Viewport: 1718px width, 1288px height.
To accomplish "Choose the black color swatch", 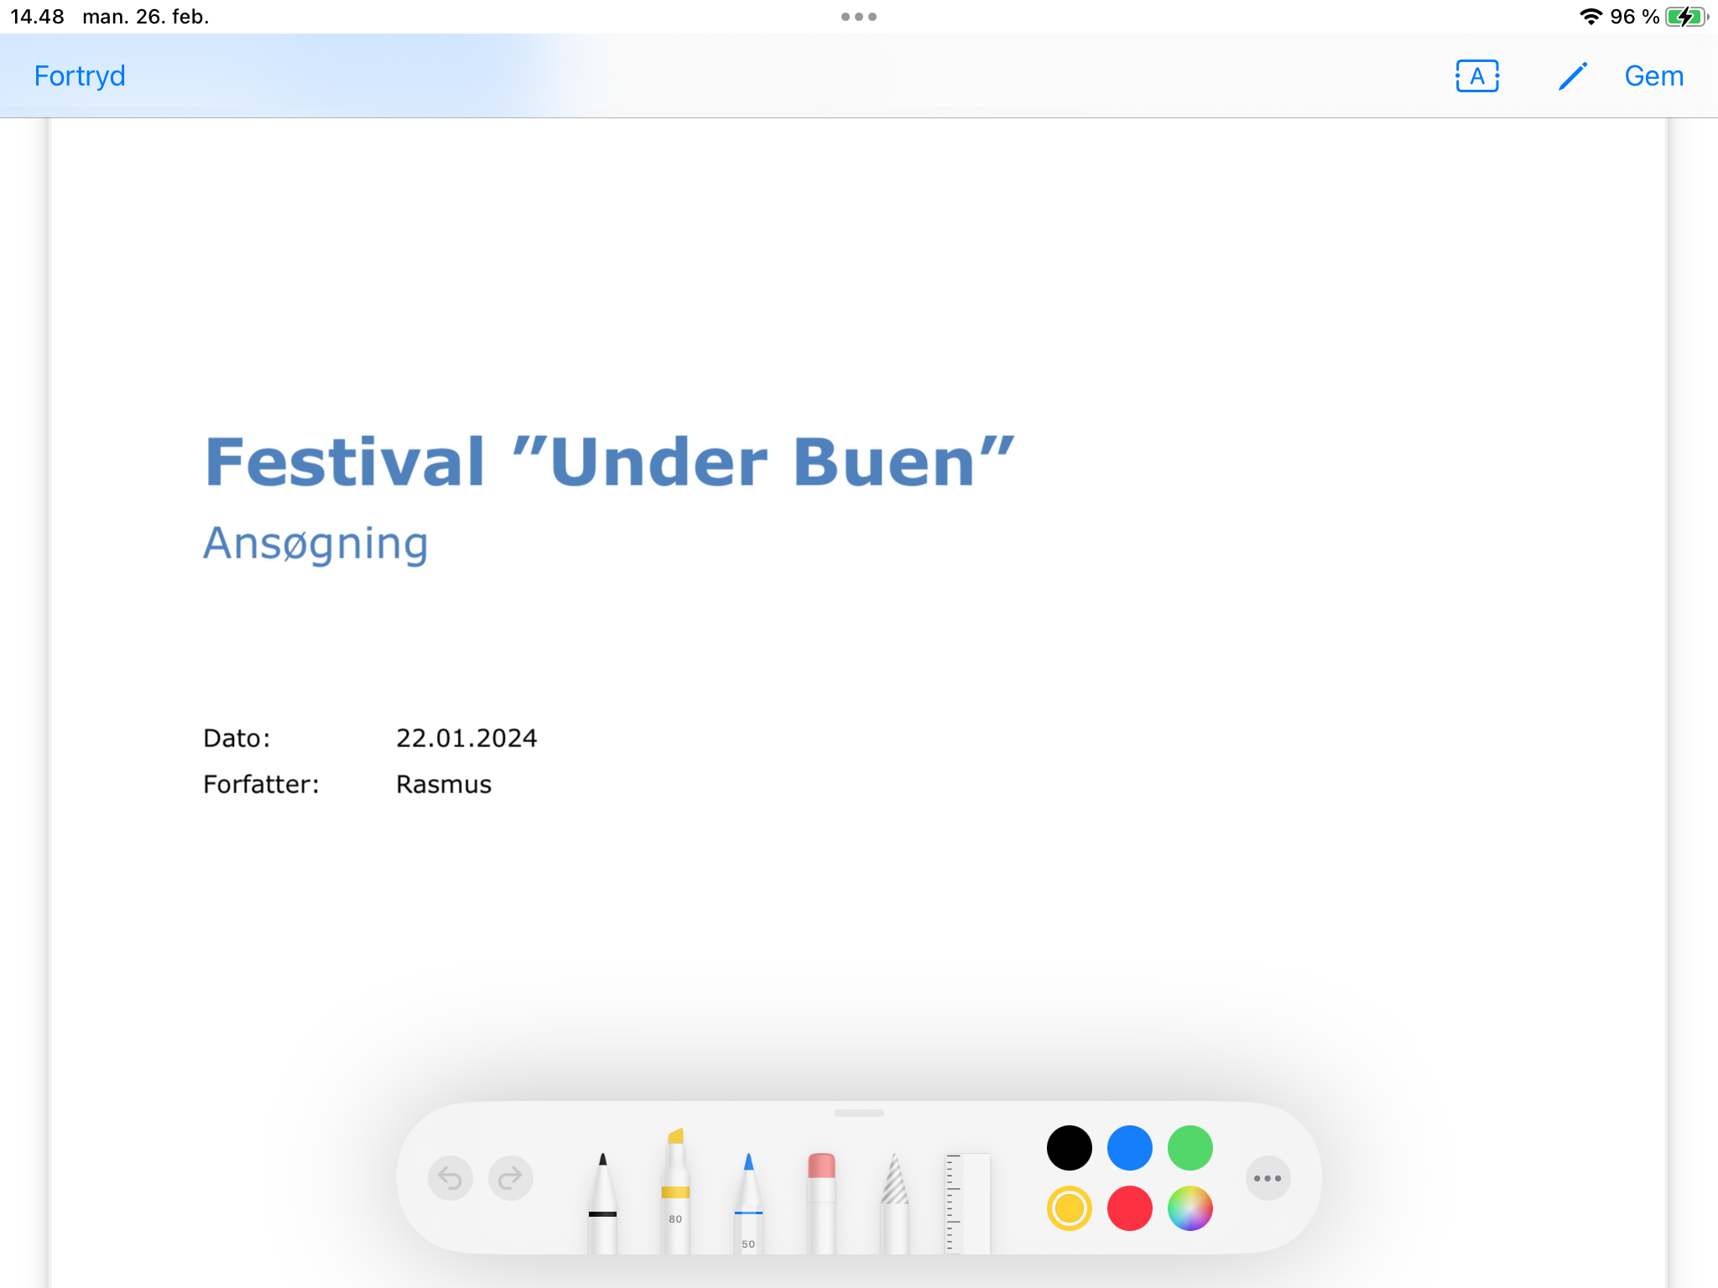I will 1069,1148.
